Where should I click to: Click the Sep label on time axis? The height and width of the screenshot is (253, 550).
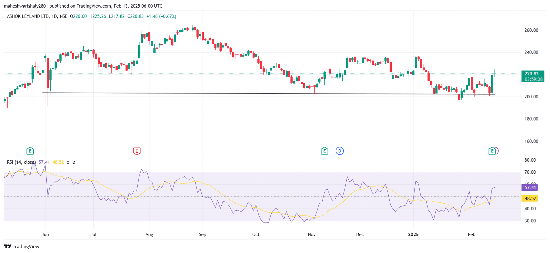pyautogui.click(x=203, y=235)
